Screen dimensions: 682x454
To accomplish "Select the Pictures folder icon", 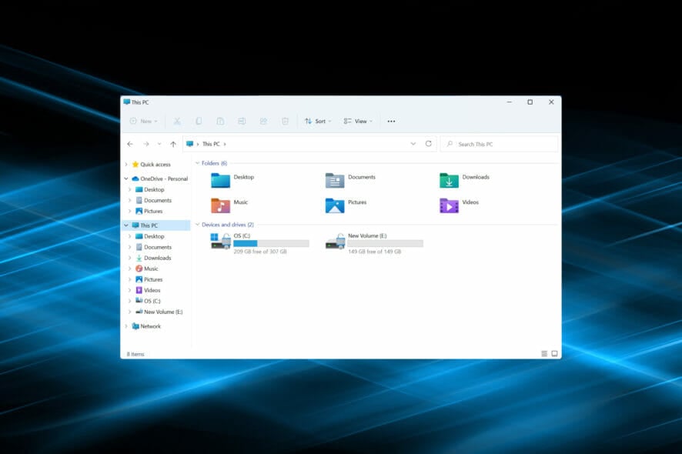I will (335, 205).
